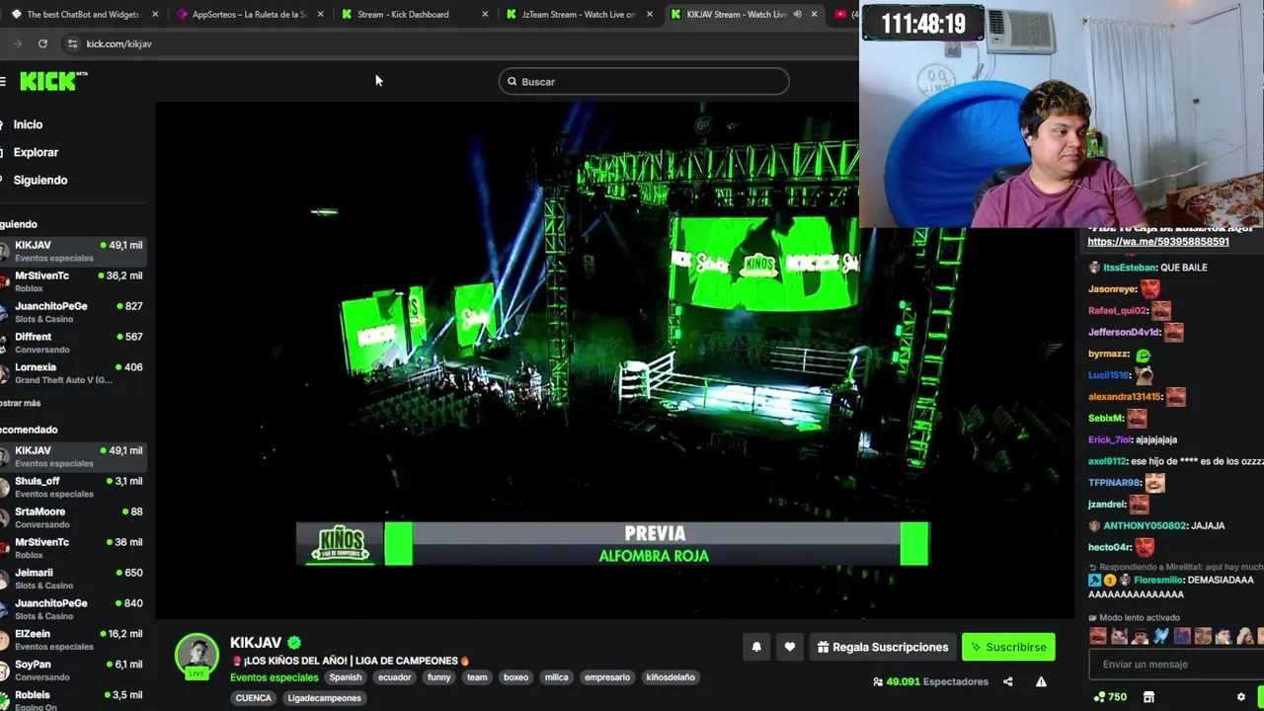Viewport: 1264px width, 711px height.
Task: Close the Stream - Kick Dashboard tab
Action: pos(484,14)
